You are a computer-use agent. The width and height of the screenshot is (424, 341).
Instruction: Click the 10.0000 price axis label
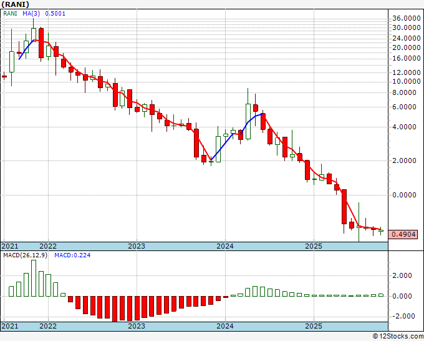pyautogui.click(x=407, y=81)
